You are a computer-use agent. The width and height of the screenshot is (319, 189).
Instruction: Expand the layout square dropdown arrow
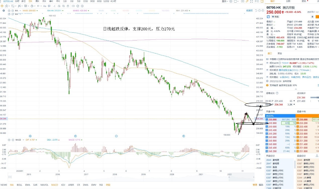click(x=238, y=1)
